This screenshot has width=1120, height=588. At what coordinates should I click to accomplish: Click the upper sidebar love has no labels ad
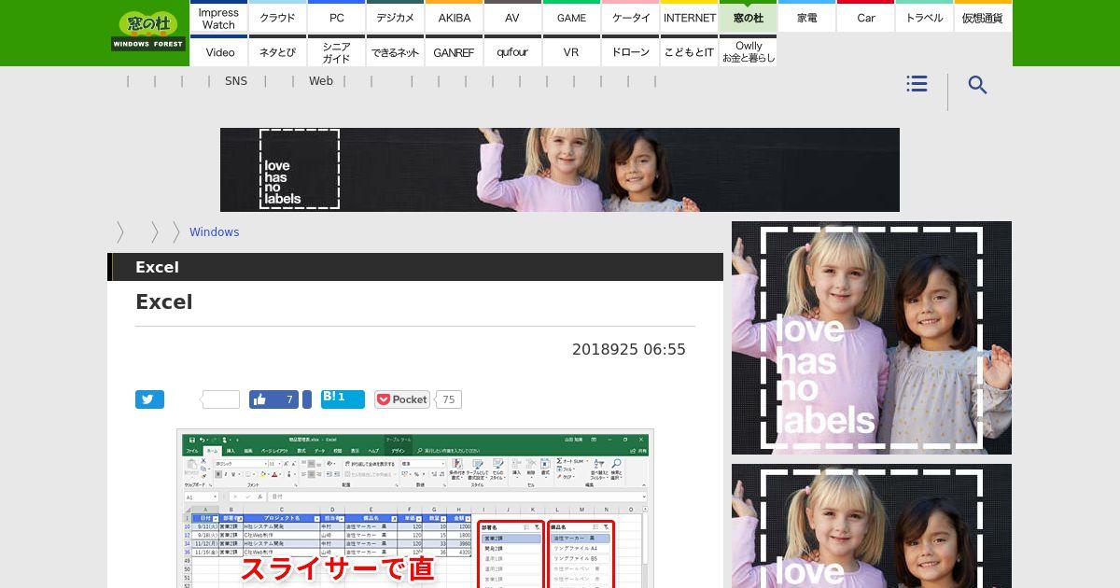pos(872,338)
